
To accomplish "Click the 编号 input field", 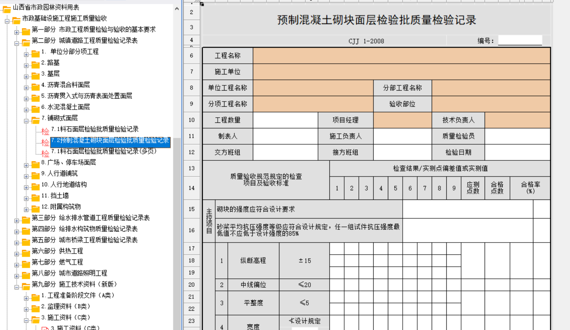I will (520, 40).
